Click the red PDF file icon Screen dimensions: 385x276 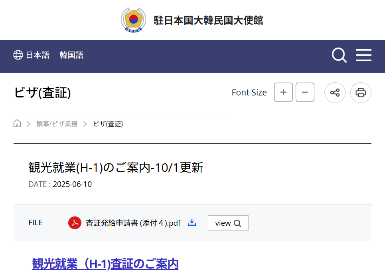75,223
